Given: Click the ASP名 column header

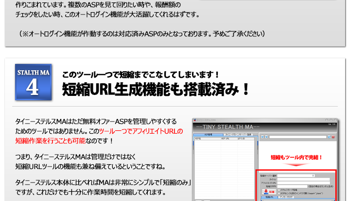Looking at the screenshot, I should pyautogui.click(x=208, y=139).
